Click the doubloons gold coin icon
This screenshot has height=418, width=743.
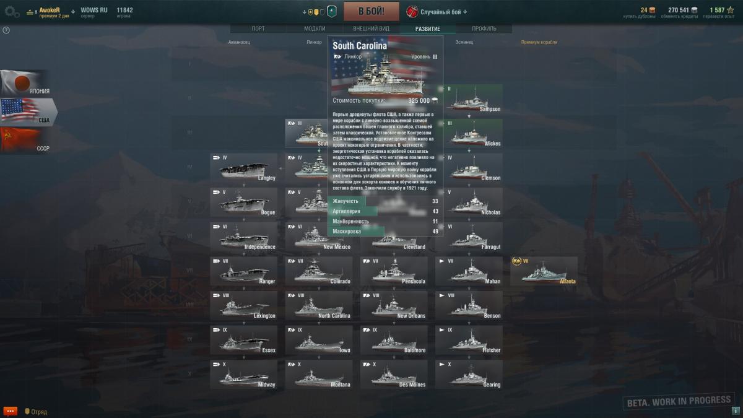click(x=651, y=10)
